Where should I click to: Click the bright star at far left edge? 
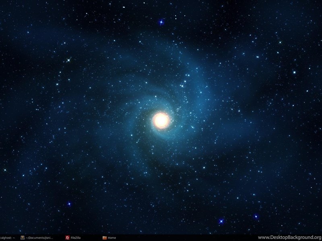[x=5, y=170]
